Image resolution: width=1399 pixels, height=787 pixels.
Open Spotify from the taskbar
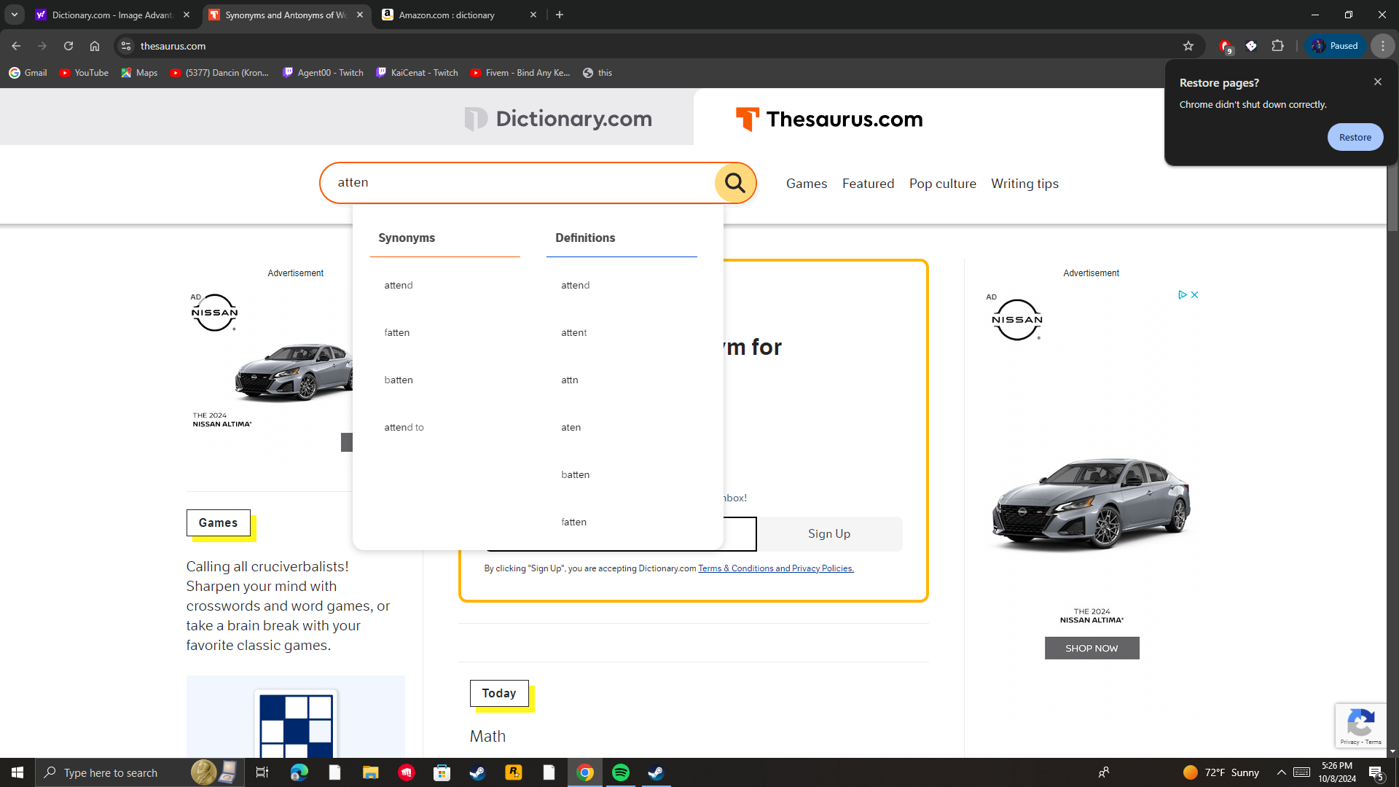(621, 772)
